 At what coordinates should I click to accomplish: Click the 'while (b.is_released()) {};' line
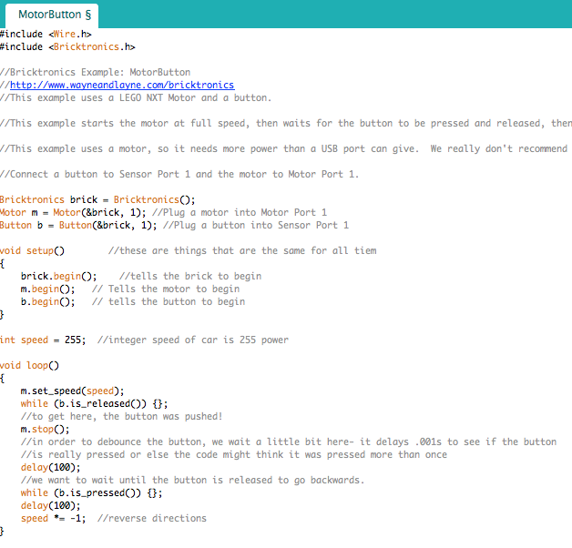pyautogui.click(x=94, y=404)
